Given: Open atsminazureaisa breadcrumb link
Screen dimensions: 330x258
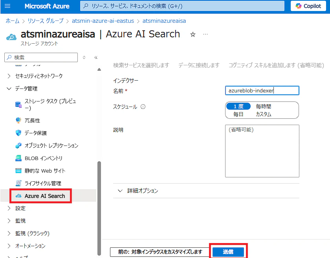Looking at the screenshot, I should 164,21.
